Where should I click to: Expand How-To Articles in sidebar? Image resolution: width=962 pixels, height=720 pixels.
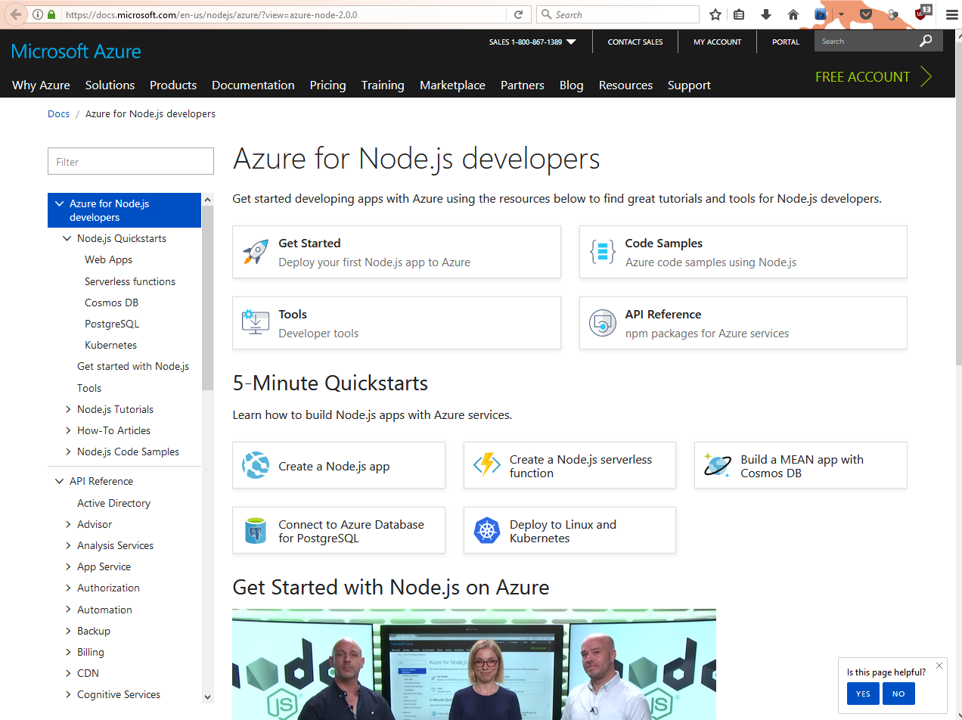[68, 430]
